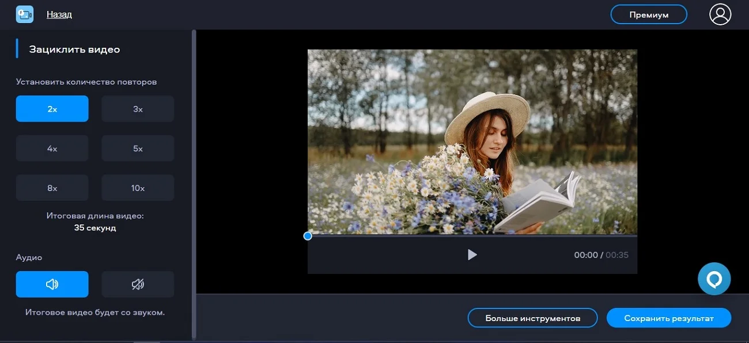Viewport: 749px width, 343px height.
Task: Enable audio with the speaker icon
Action: [x=52, y=284]
